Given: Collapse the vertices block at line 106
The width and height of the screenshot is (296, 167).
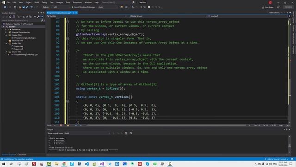Looking at the screenshot, I should 68,101.
